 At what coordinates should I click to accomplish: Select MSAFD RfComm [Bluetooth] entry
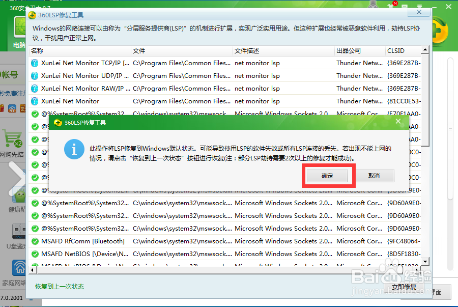tap(225, 241)
